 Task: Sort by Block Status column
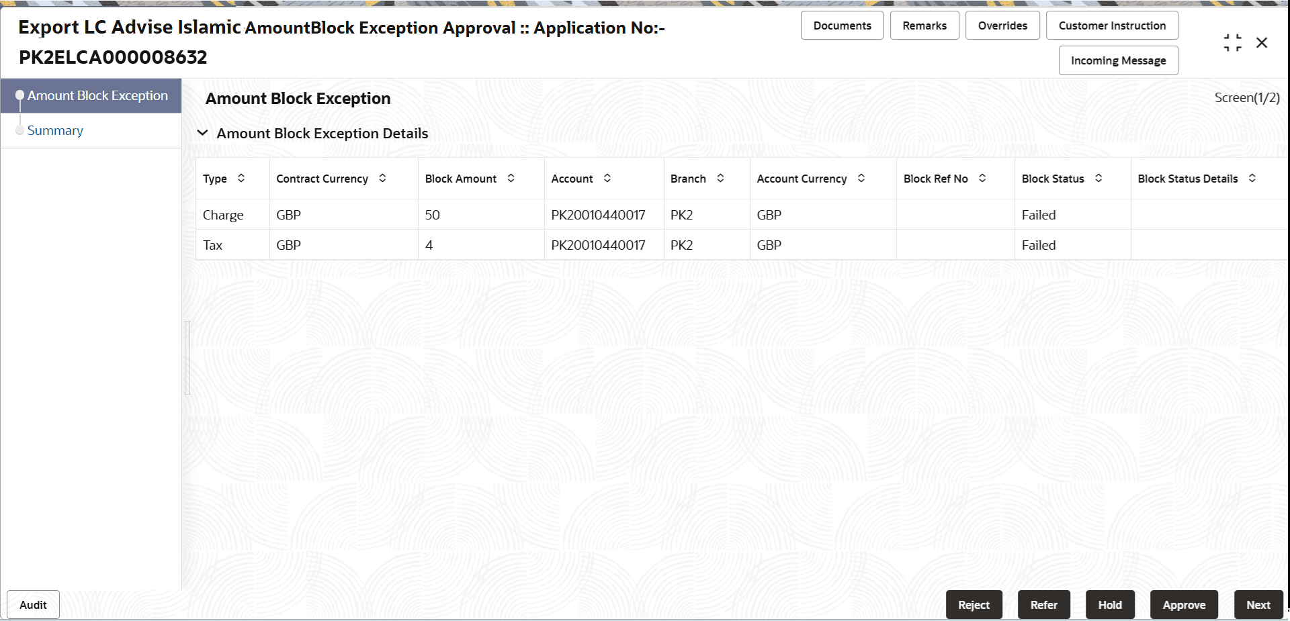[1099, 178]
